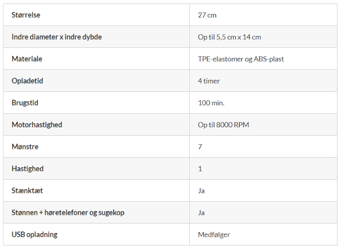Click 'Indre diameter x indre dybde' label

point(56,37)
